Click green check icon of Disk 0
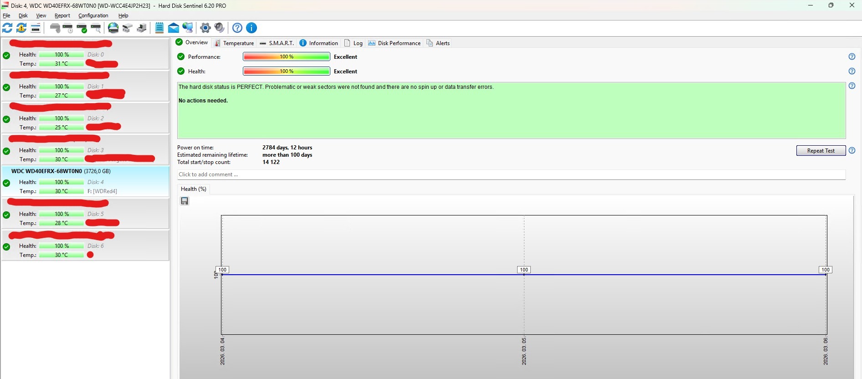The height and width of the screenshot is (379, 862). click(x=6, y=56)
